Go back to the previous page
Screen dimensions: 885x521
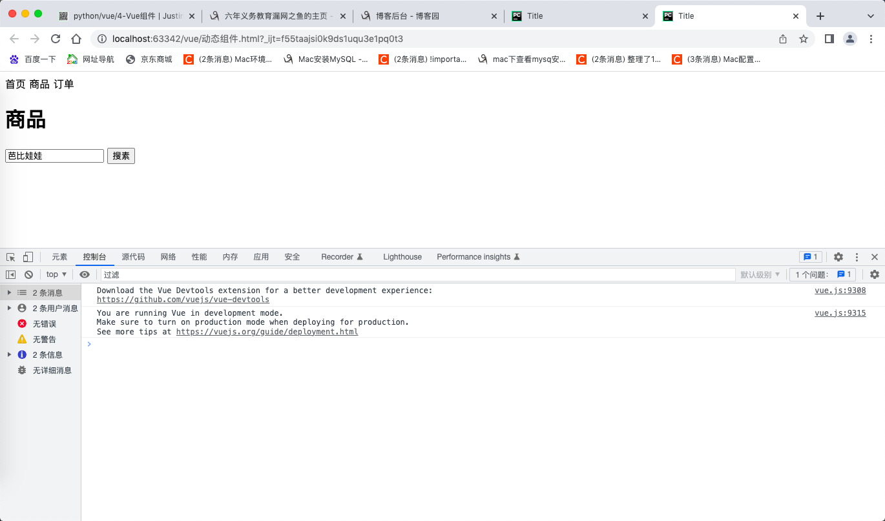15,39
